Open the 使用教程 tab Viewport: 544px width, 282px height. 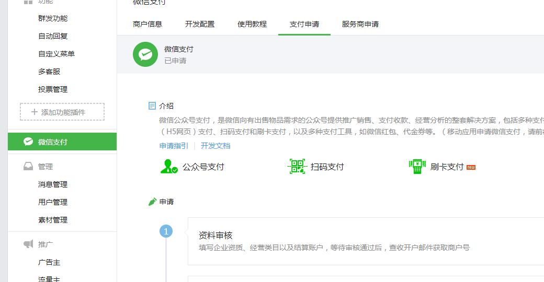tap(252, 24)
